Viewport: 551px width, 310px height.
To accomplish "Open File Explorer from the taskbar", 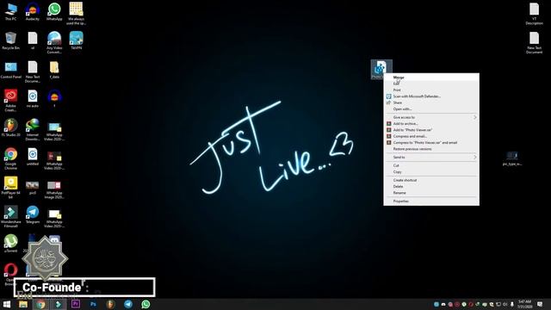I will (23, 304).
